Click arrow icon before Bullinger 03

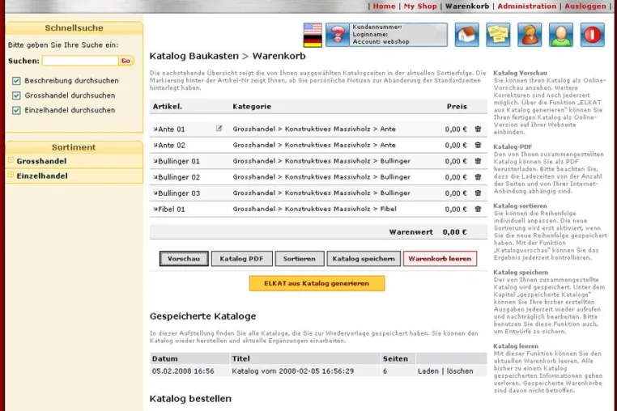click(155, 193)
